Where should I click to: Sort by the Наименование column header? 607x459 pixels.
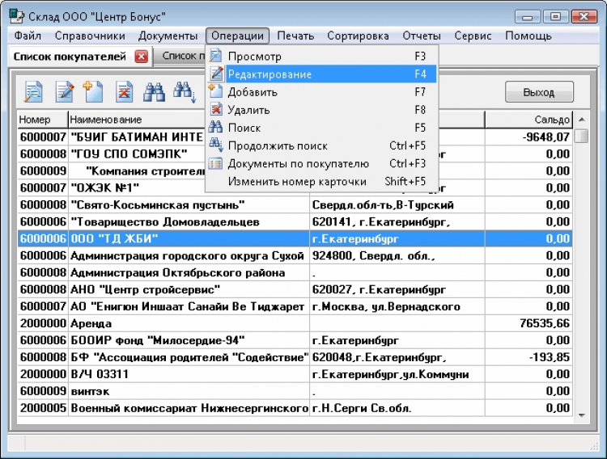[x=136, y=120]
